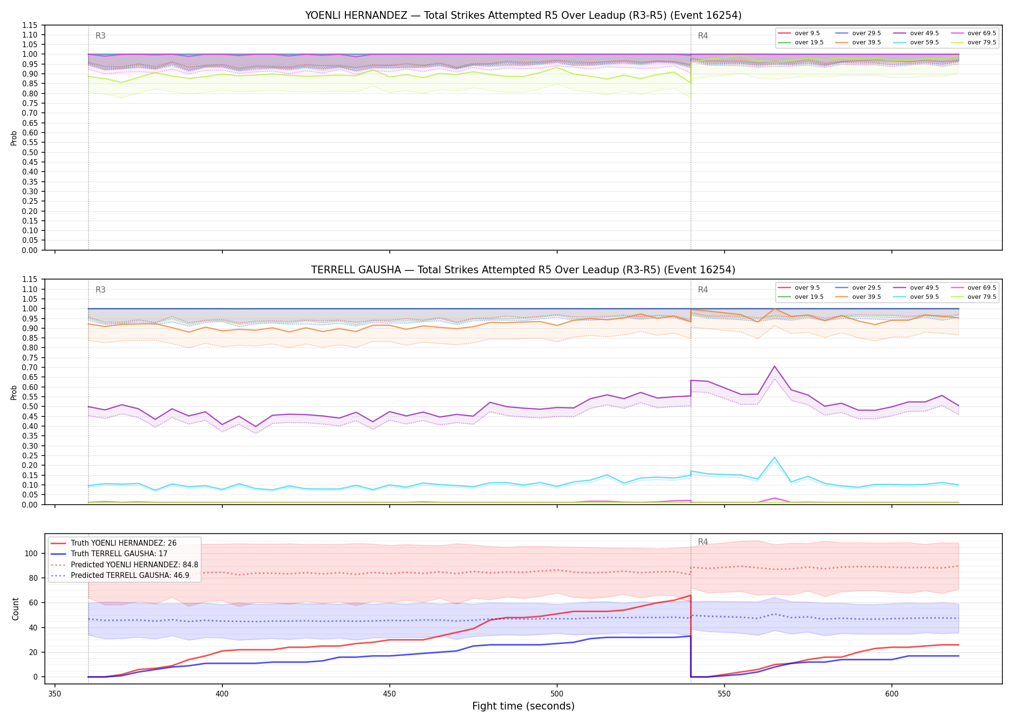Click the 100 tick on Count axis
Viewport: 1013px width, 723px height.
[31, 553]
